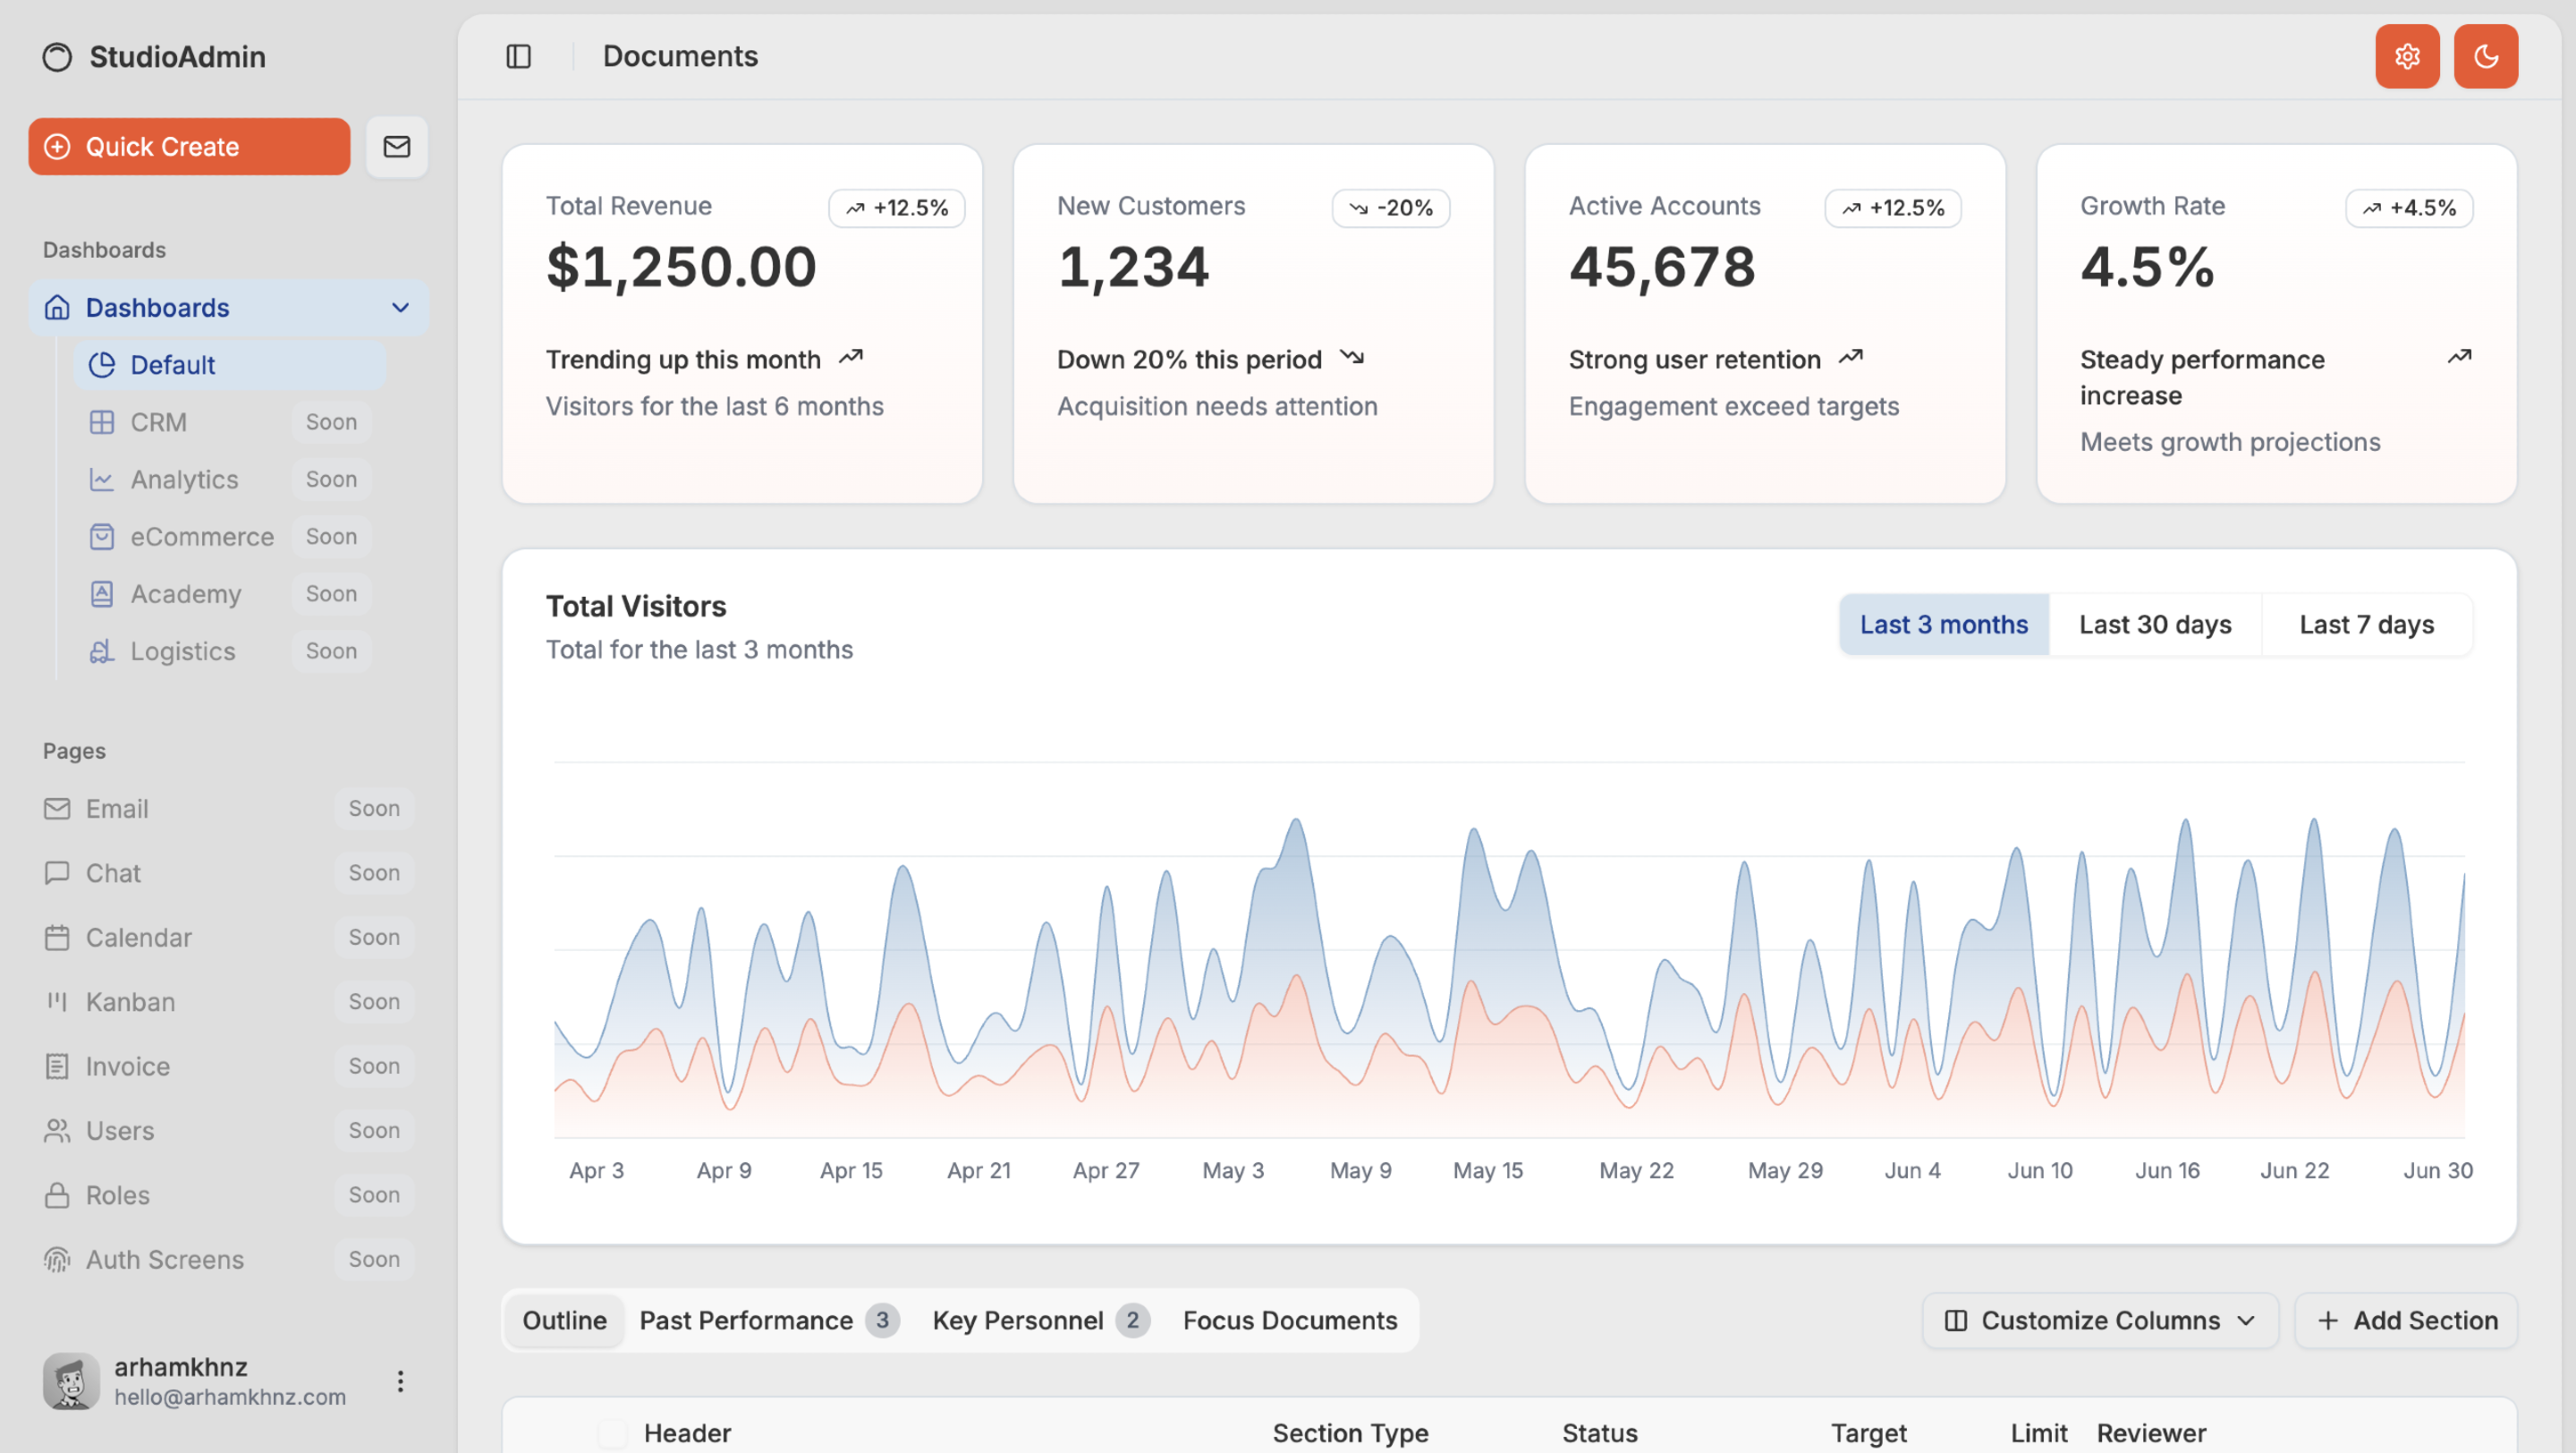Select the Kanban board icon
Image resolution: width=2576 pixels, height=1453 pixels.
tap(57, 1001)
